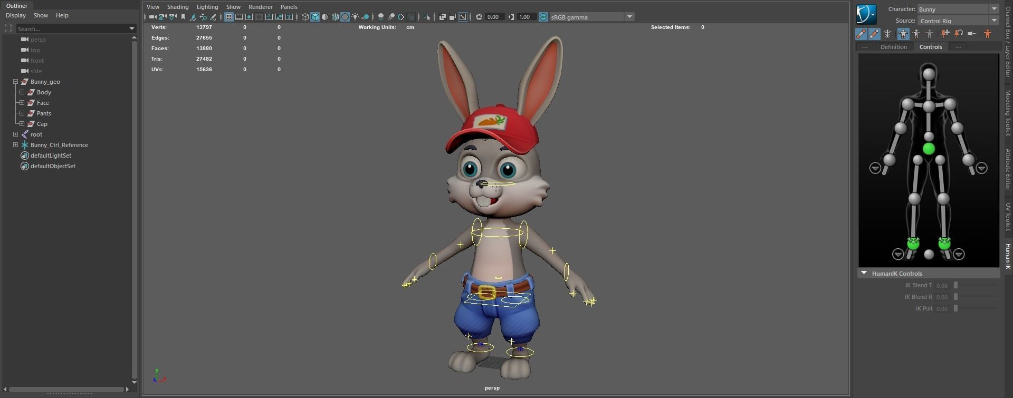This screenshot has width=1013, height=398.
Task: Switch viewport to Wireframe display
Action: 305,17
